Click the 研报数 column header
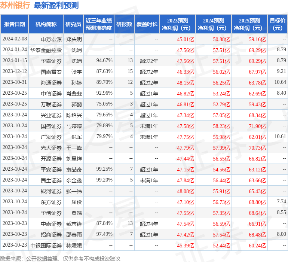The image size is (288, 262). tap(124, 24)
